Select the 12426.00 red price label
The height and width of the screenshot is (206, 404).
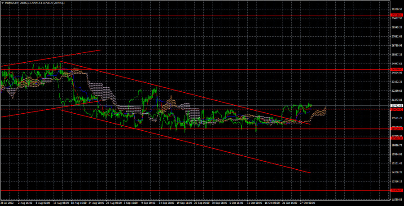click(x=396, y=190)
